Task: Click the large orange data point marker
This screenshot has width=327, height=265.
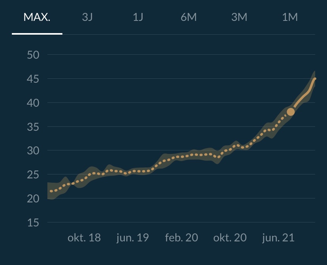Action: point(291,112)
